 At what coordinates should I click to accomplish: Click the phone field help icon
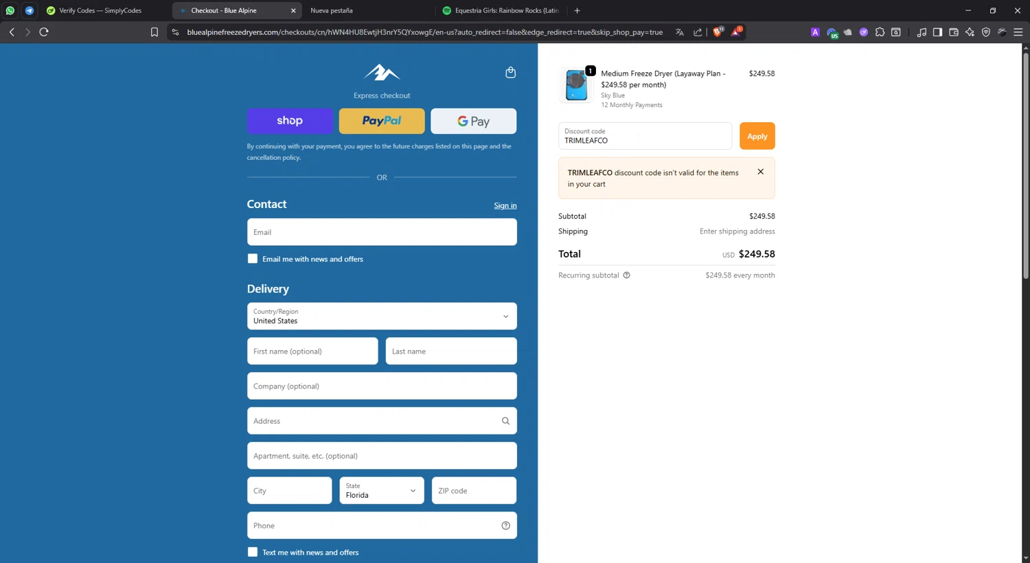point(505,526)
